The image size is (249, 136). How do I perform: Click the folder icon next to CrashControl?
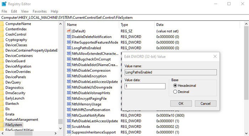tap(1, 34)
